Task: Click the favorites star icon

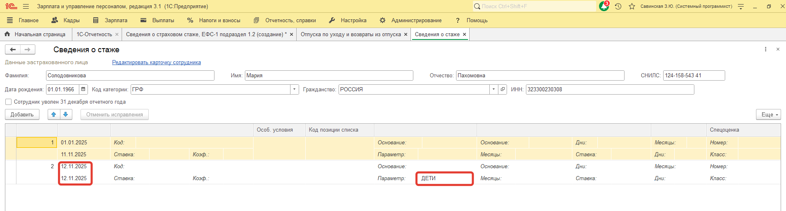Action: pyautogui.click(x=632, y=6)
